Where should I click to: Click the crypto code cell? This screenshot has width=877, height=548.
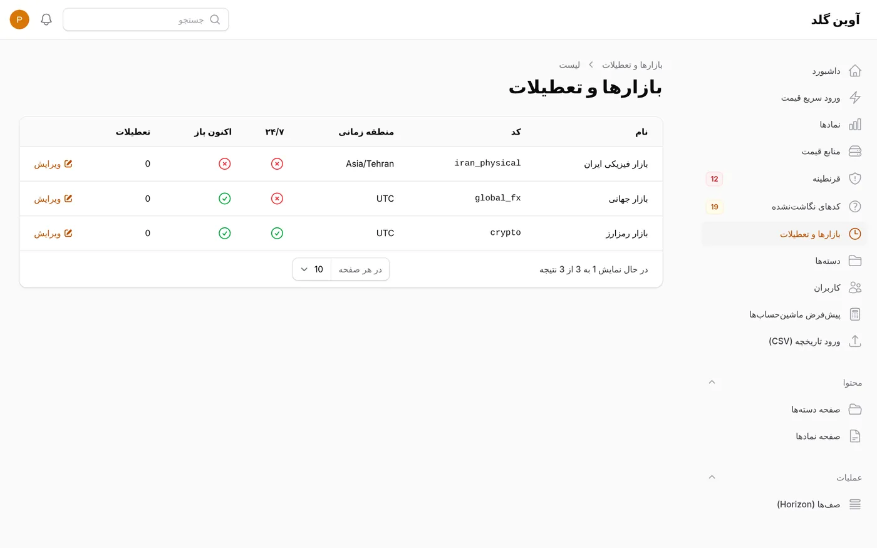pos(506,232)
